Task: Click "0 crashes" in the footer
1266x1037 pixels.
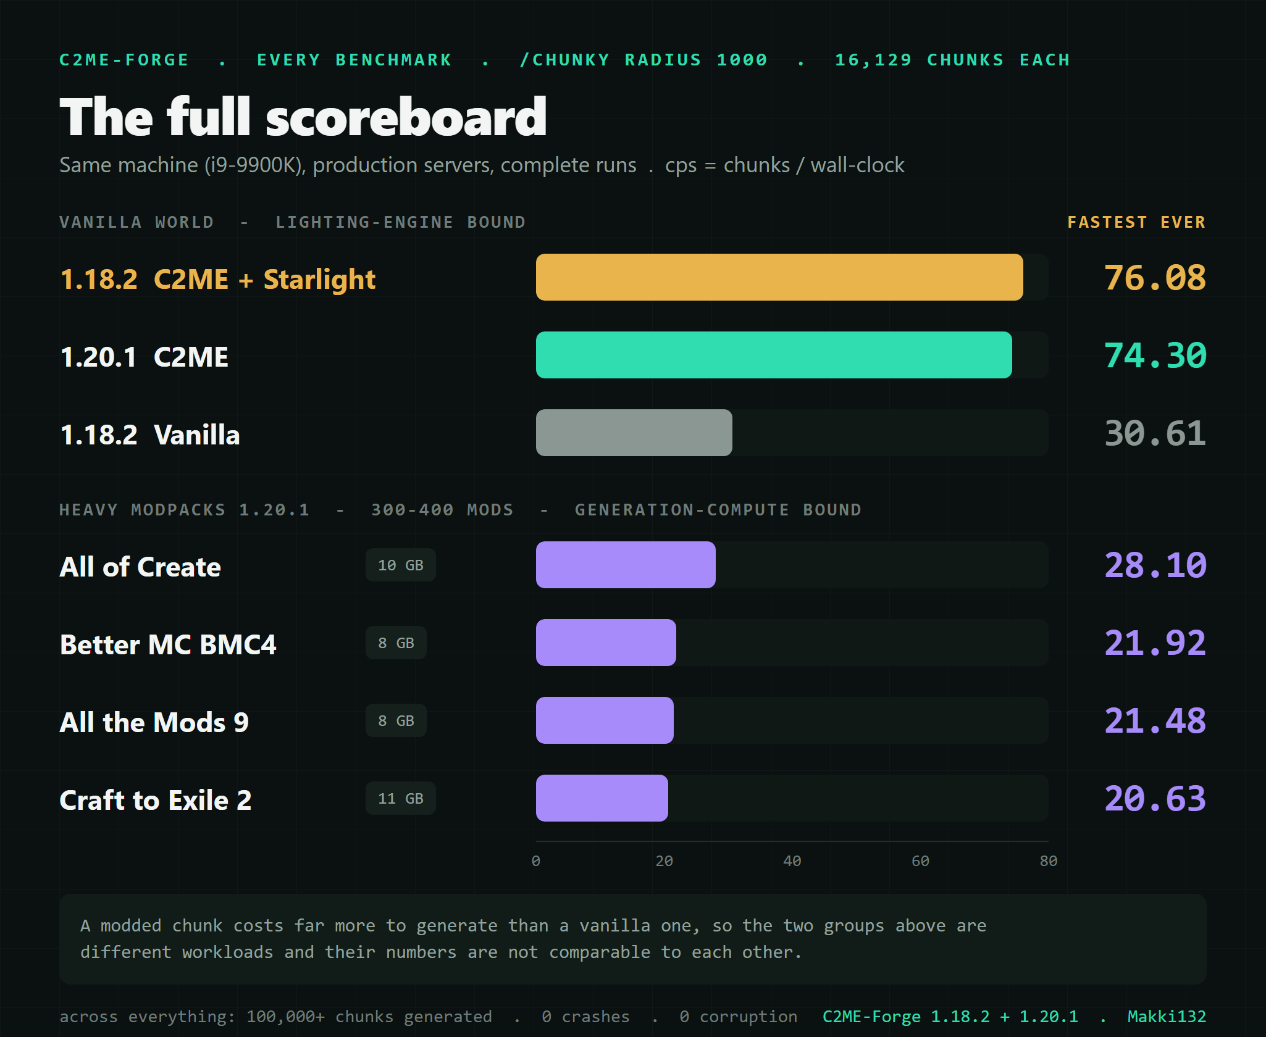Action: coord(585,1017)
